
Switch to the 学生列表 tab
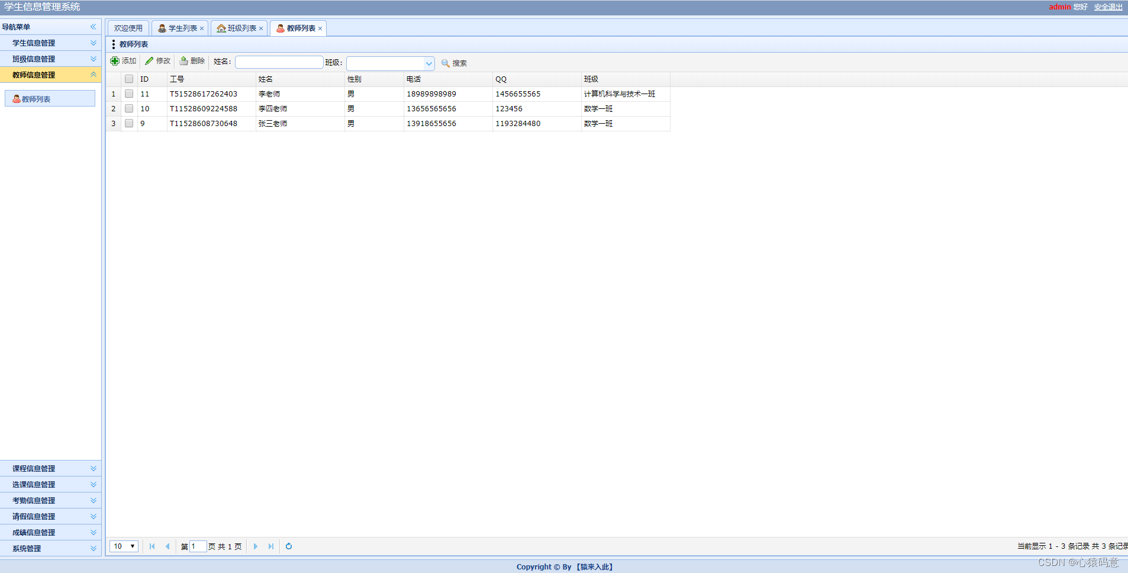[179, 28]
